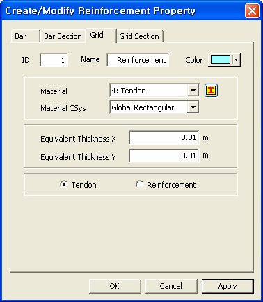Expand the Material dropdown arrow
The height and width of the screenshot is (302, 263).
(x=193, y=91)
